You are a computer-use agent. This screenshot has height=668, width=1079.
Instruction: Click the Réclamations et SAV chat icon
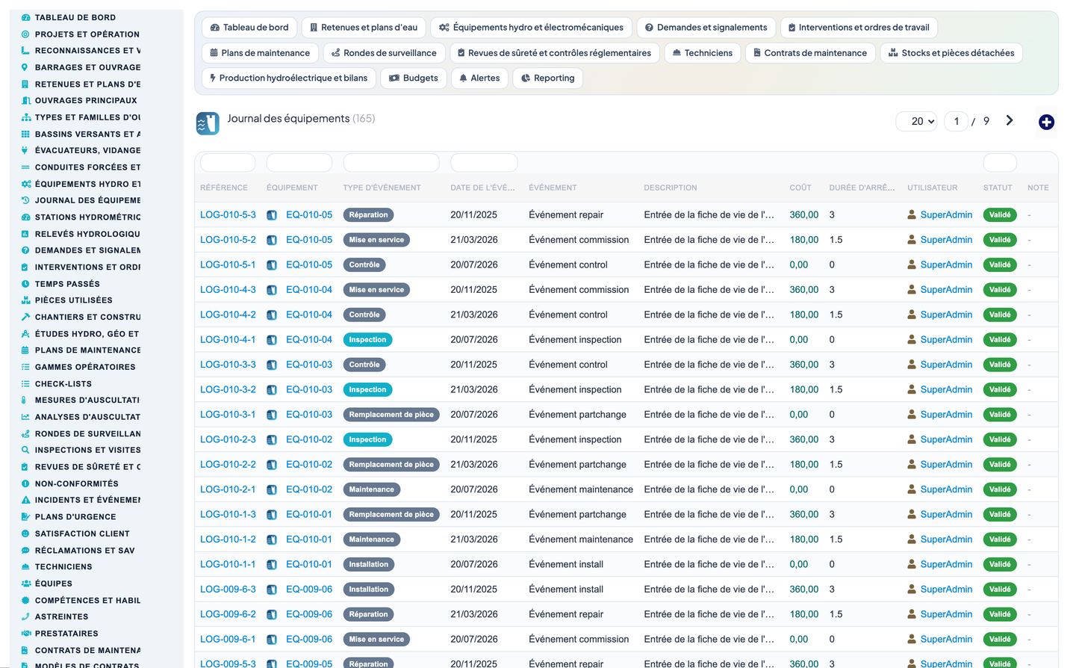[x=25, y=550]
